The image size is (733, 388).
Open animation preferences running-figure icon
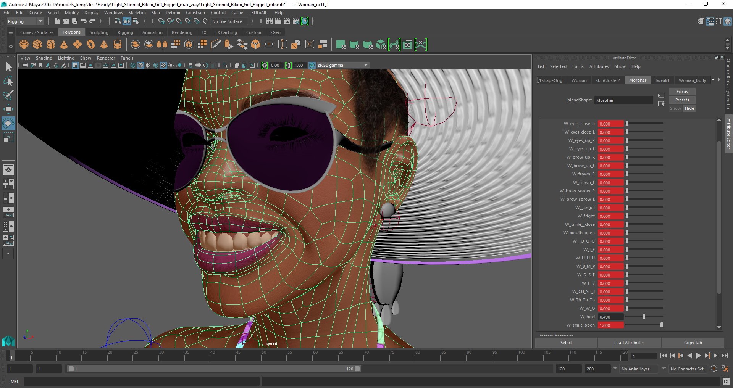pos(725,369)
